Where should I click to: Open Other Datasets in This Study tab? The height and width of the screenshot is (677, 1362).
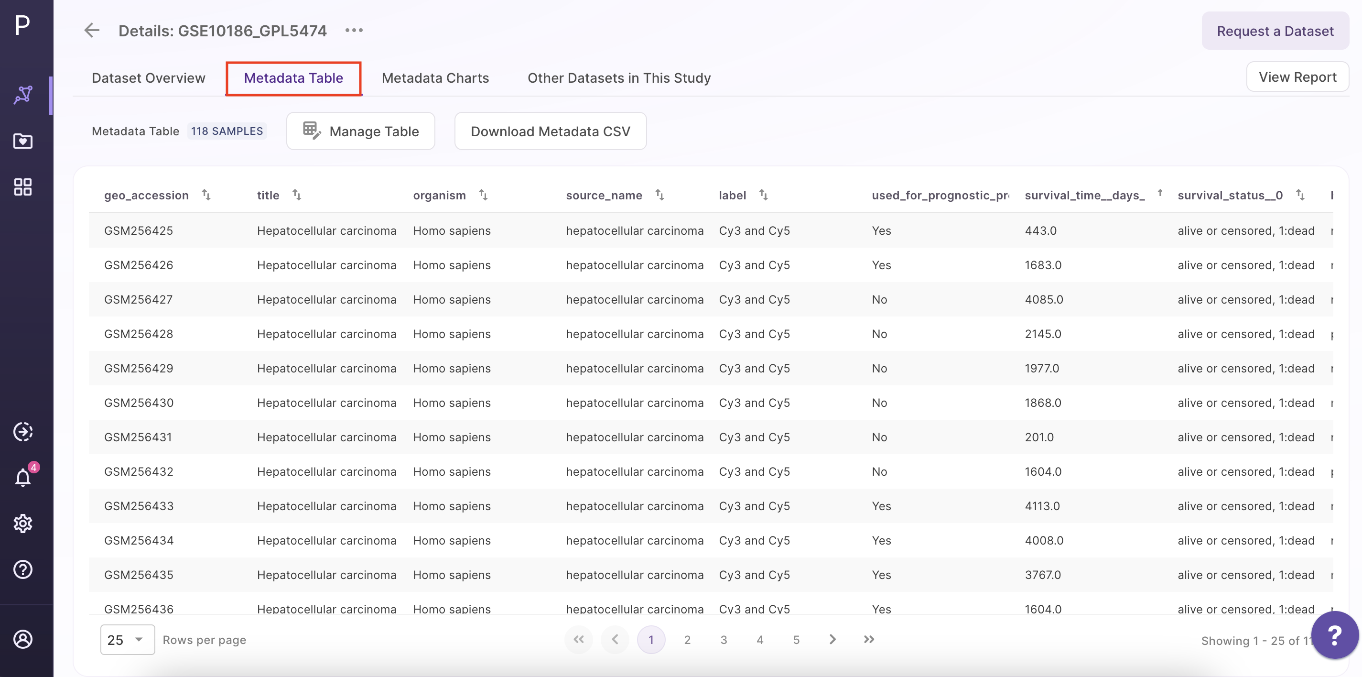point(619,78)
